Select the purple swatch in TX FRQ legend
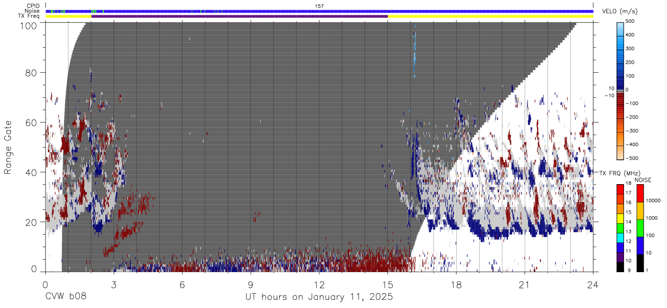667x308 pixels. click(620, 256)
